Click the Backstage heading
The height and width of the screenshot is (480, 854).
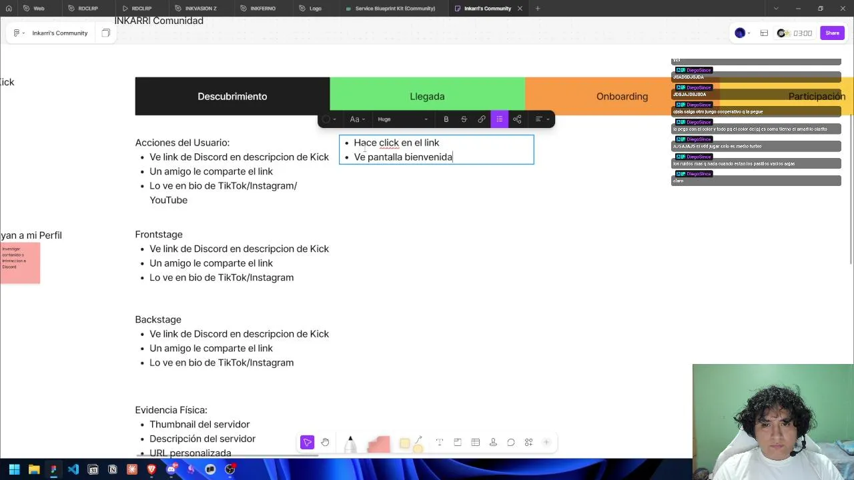click(x=158, y=320)
